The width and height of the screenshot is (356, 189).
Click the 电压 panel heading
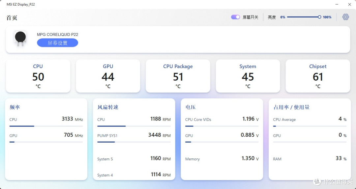(x=191, y=107)
